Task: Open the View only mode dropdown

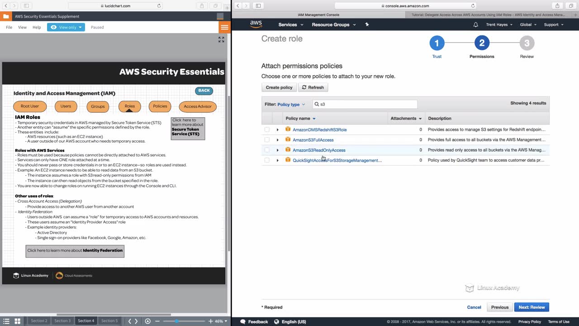Action: pyautogui.click(x=66, y=27)
